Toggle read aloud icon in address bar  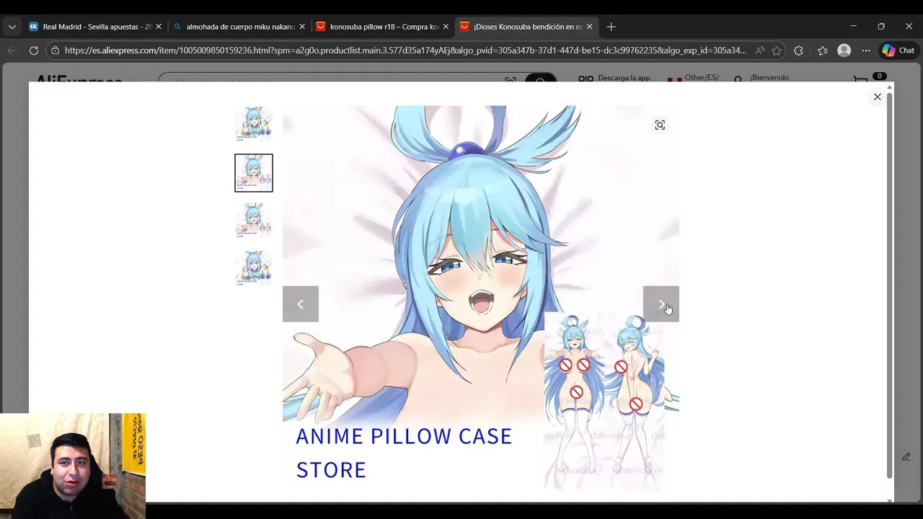click(x=759, y=50)
